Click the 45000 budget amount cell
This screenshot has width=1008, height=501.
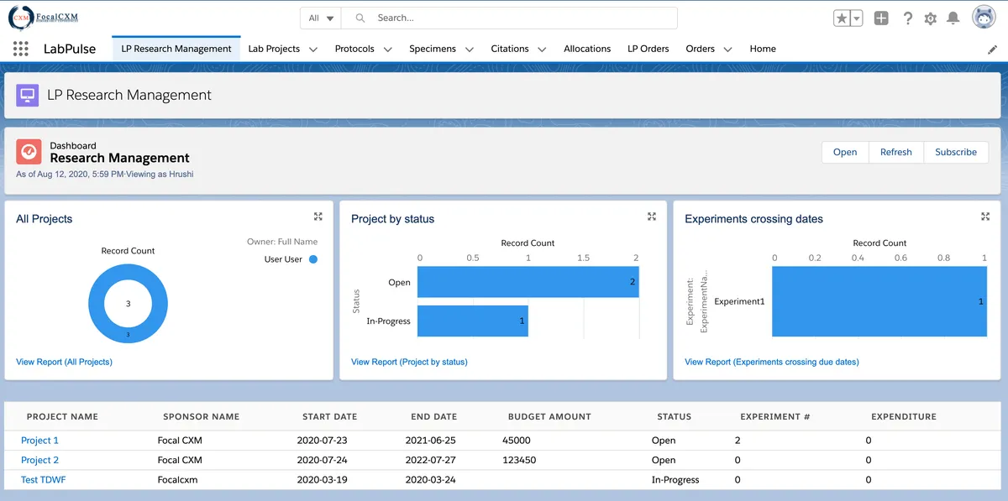point(517,441)
